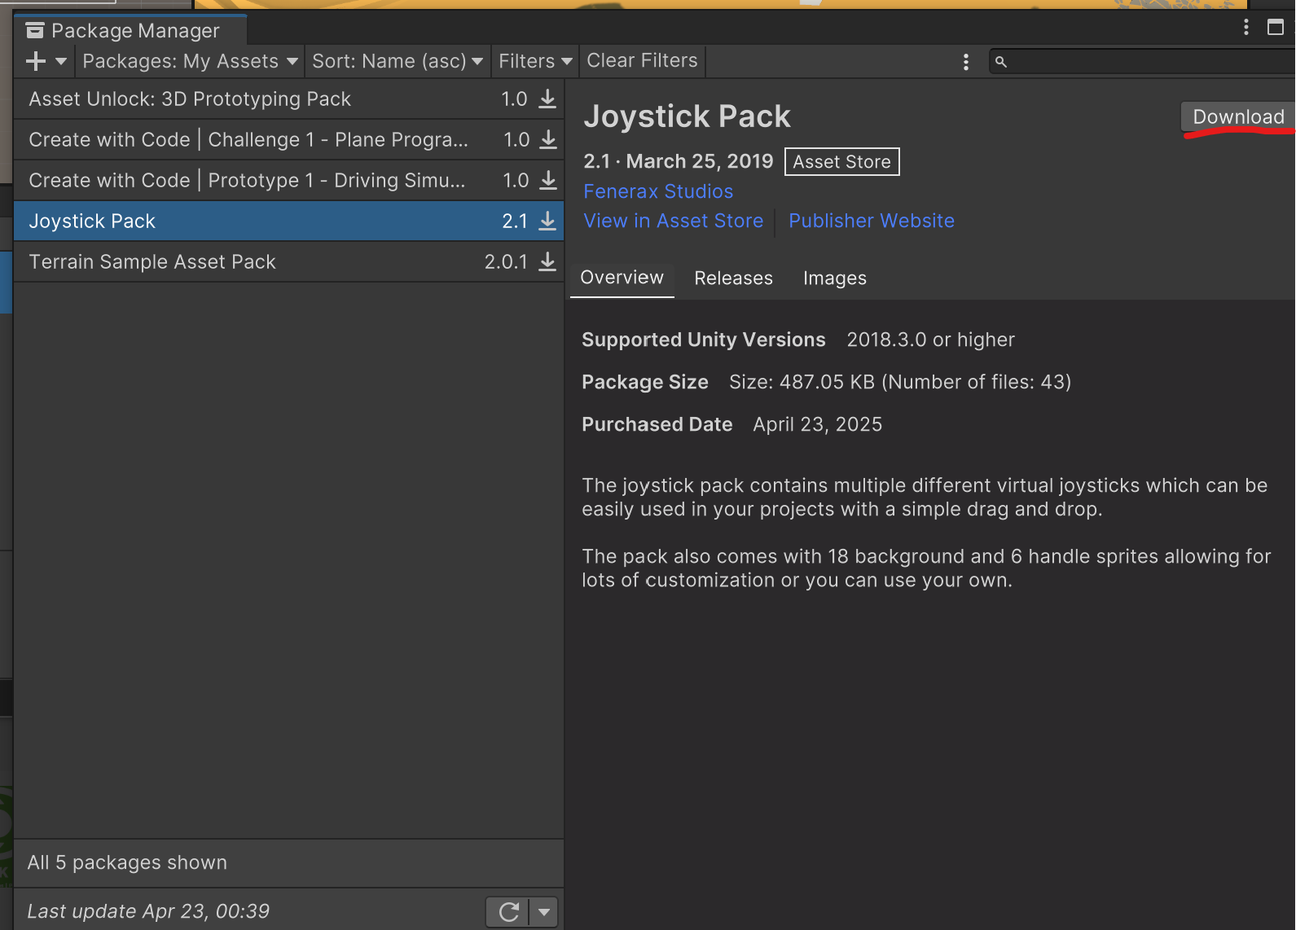Click 'All 5 packages shown' status text
This screenshot has width=1296, height=930.
point(127,862)
